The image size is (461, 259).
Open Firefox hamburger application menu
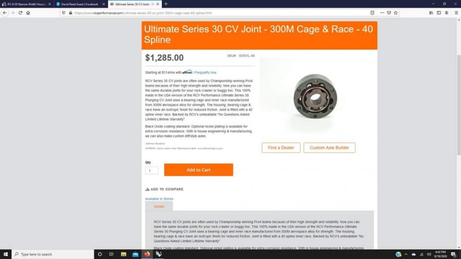(x=456, y=13)
